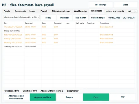The width and height of the screenshot is (139, 104).
Task: Export the timesheet as CSV
Action: pos(122,97)
